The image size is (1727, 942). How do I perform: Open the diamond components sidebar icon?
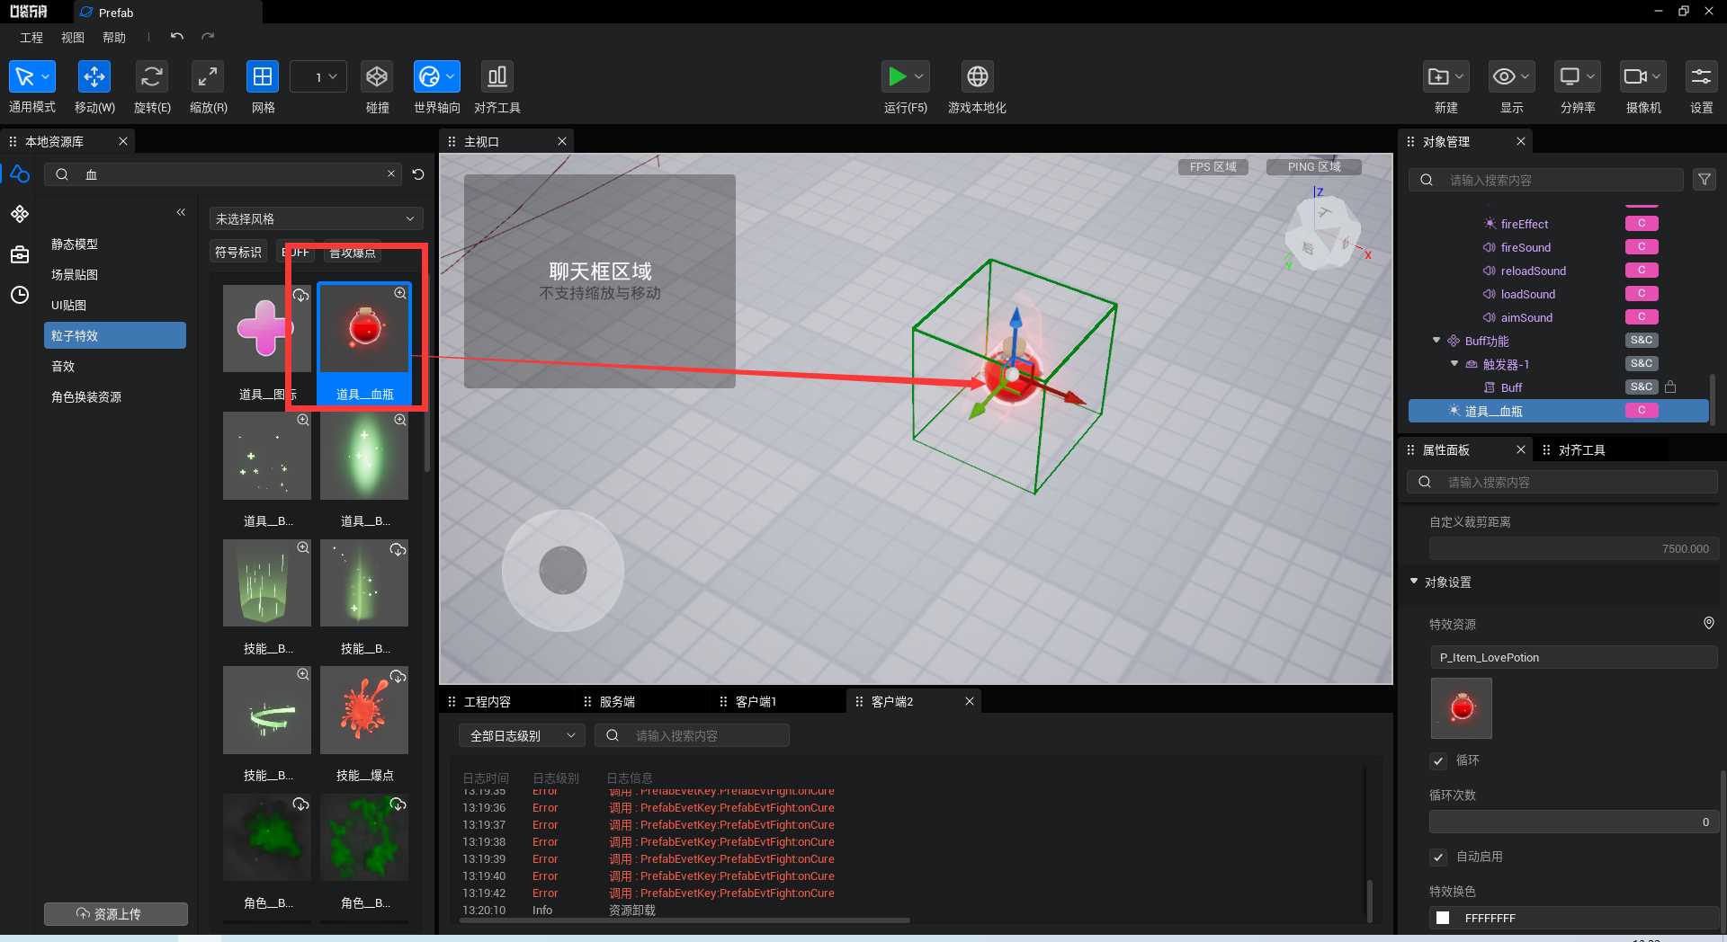(20, 214)
